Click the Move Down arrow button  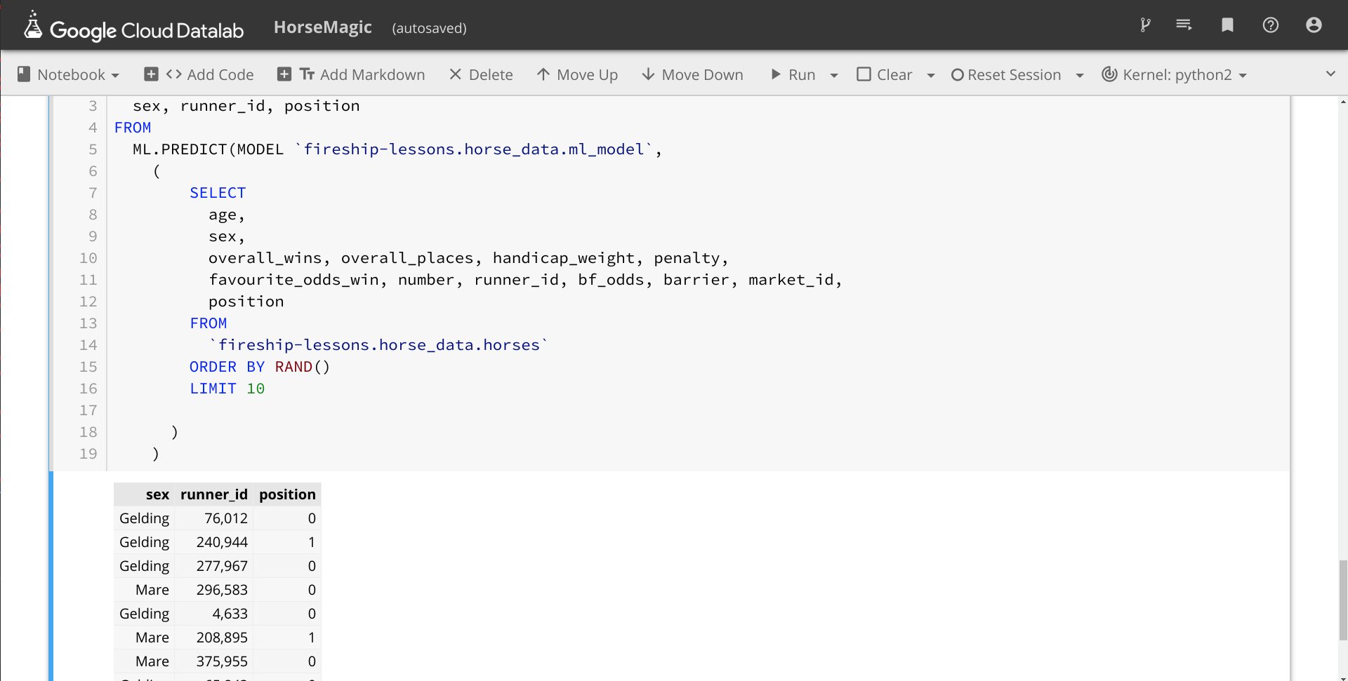pyautogui.click(x=692, y=74)
